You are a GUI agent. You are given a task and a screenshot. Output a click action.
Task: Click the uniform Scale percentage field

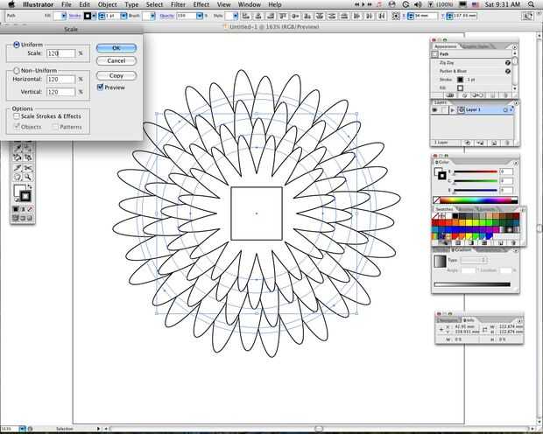(x=61, y=53)
